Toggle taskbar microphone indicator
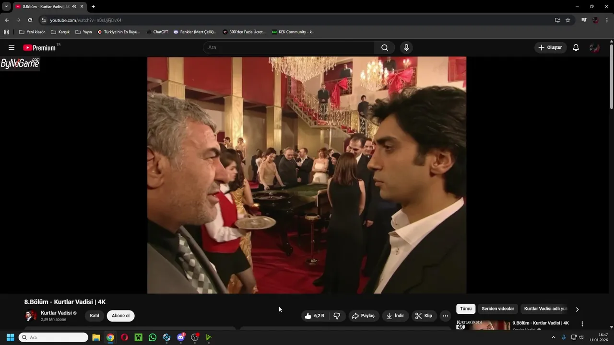 [x=564, y=337]
